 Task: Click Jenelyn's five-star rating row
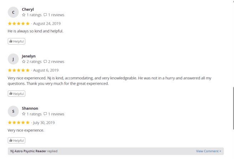pos(19,70)
